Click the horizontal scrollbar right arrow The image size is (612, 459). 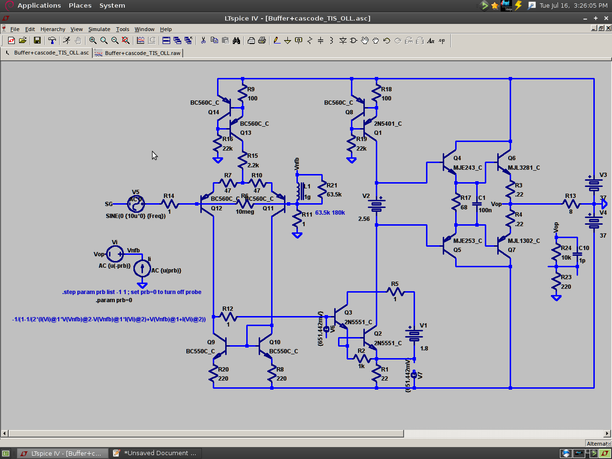coord(607,434)
